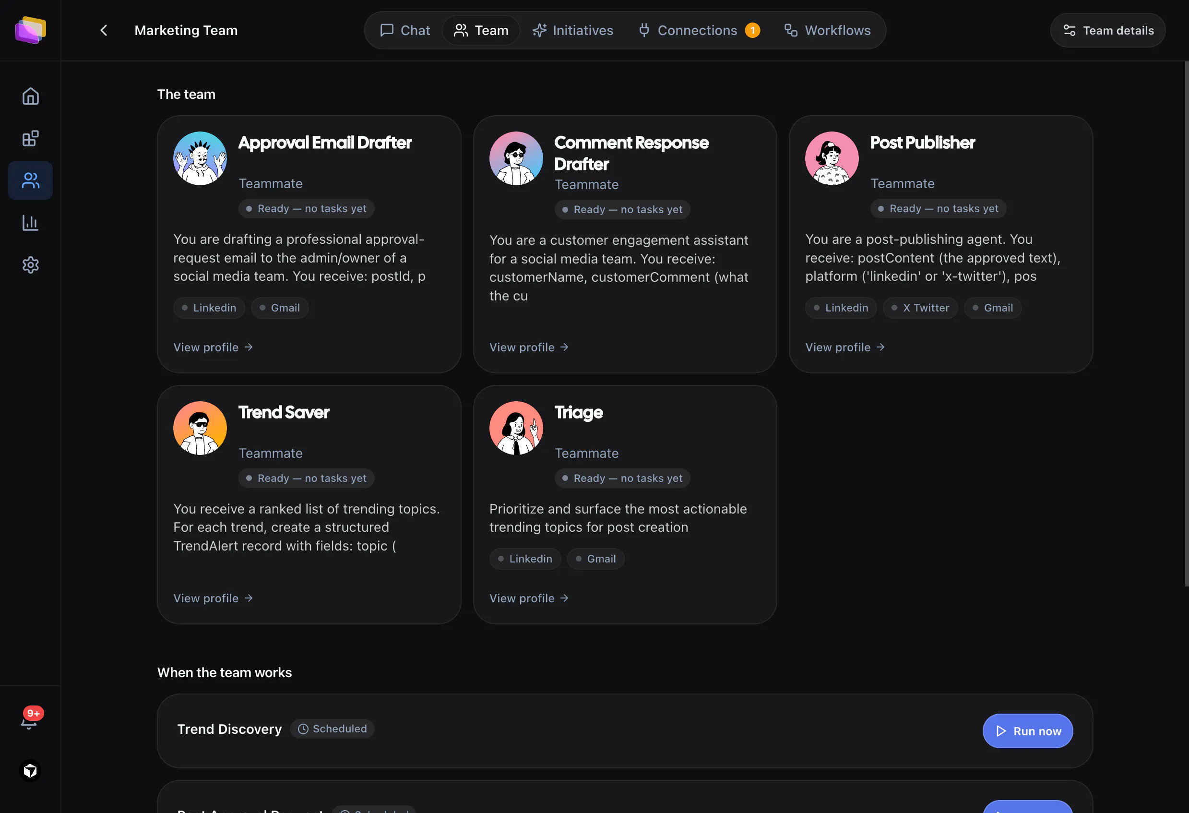Screen dimensions: 1189x813
Task: Click the page's vertical scrollbar
Action: pyautogui.click(x=1187, y=324)
